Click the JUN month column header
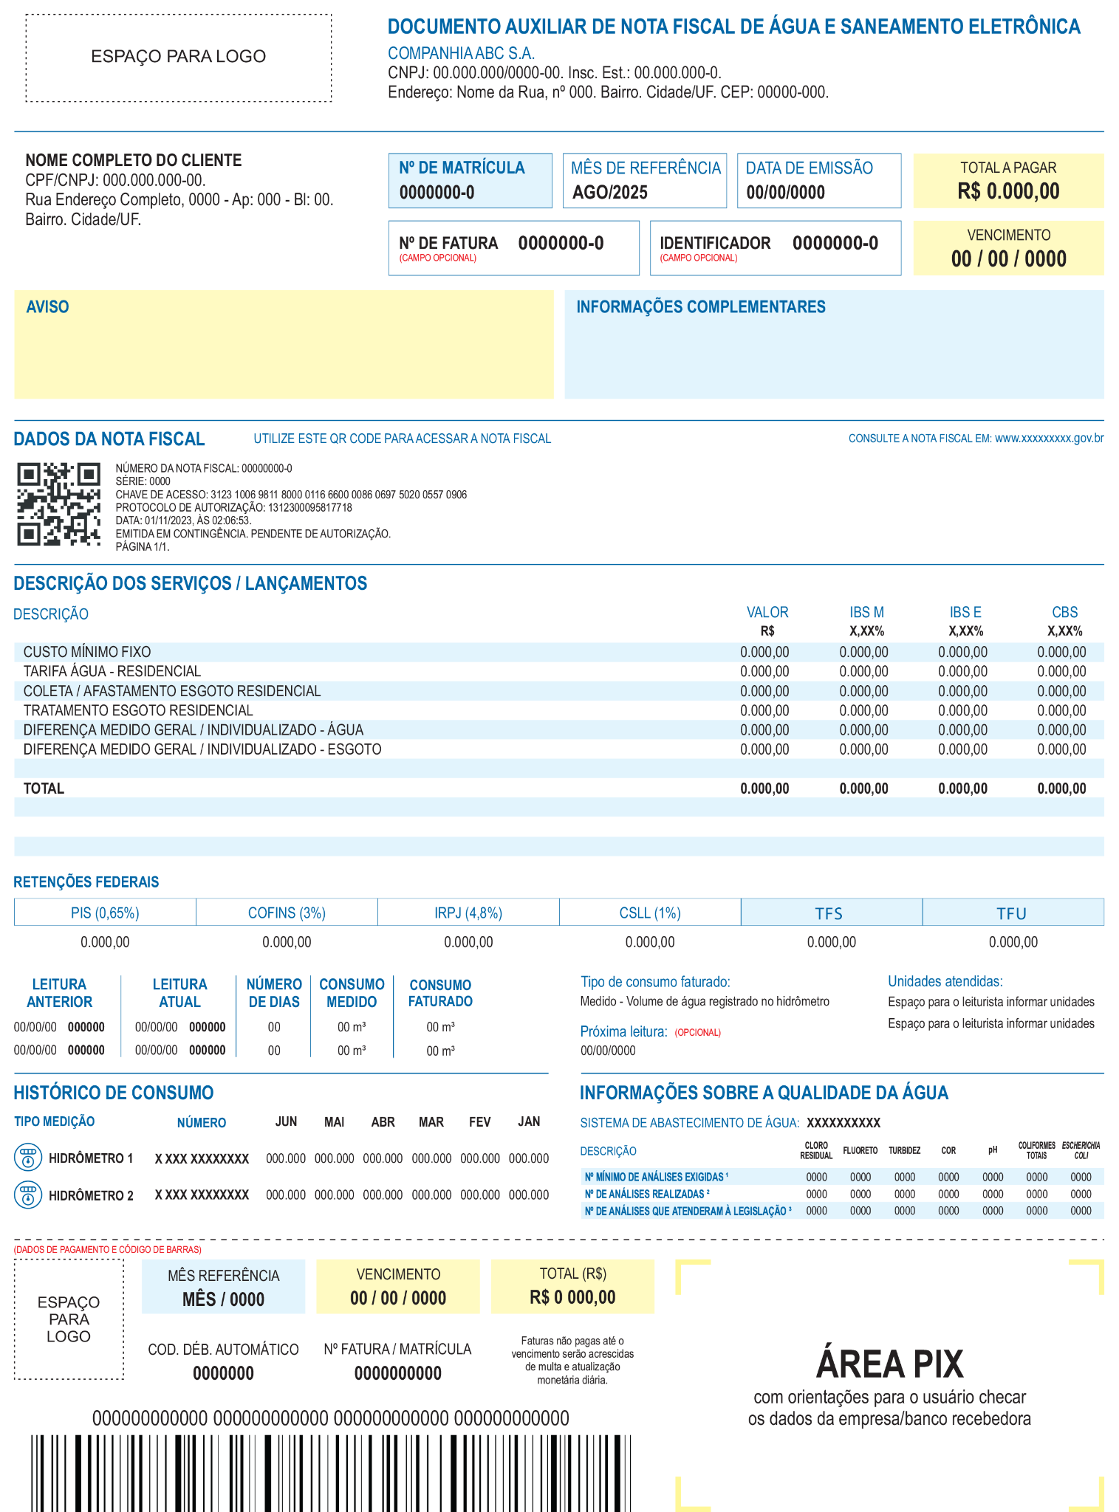Viewport: 1119px width, 1512px height. pos(286,1121)
